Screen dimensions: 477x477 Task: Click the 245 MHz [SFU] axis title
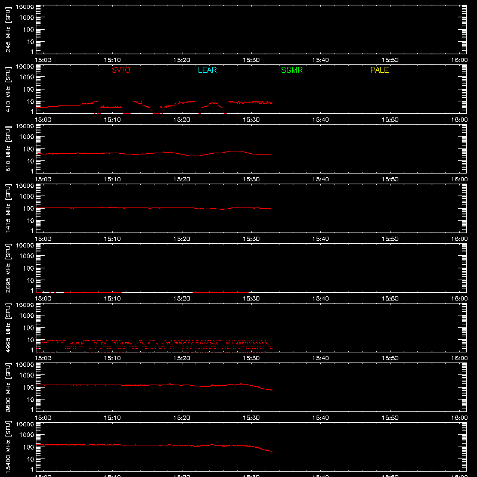pos(8,29)
